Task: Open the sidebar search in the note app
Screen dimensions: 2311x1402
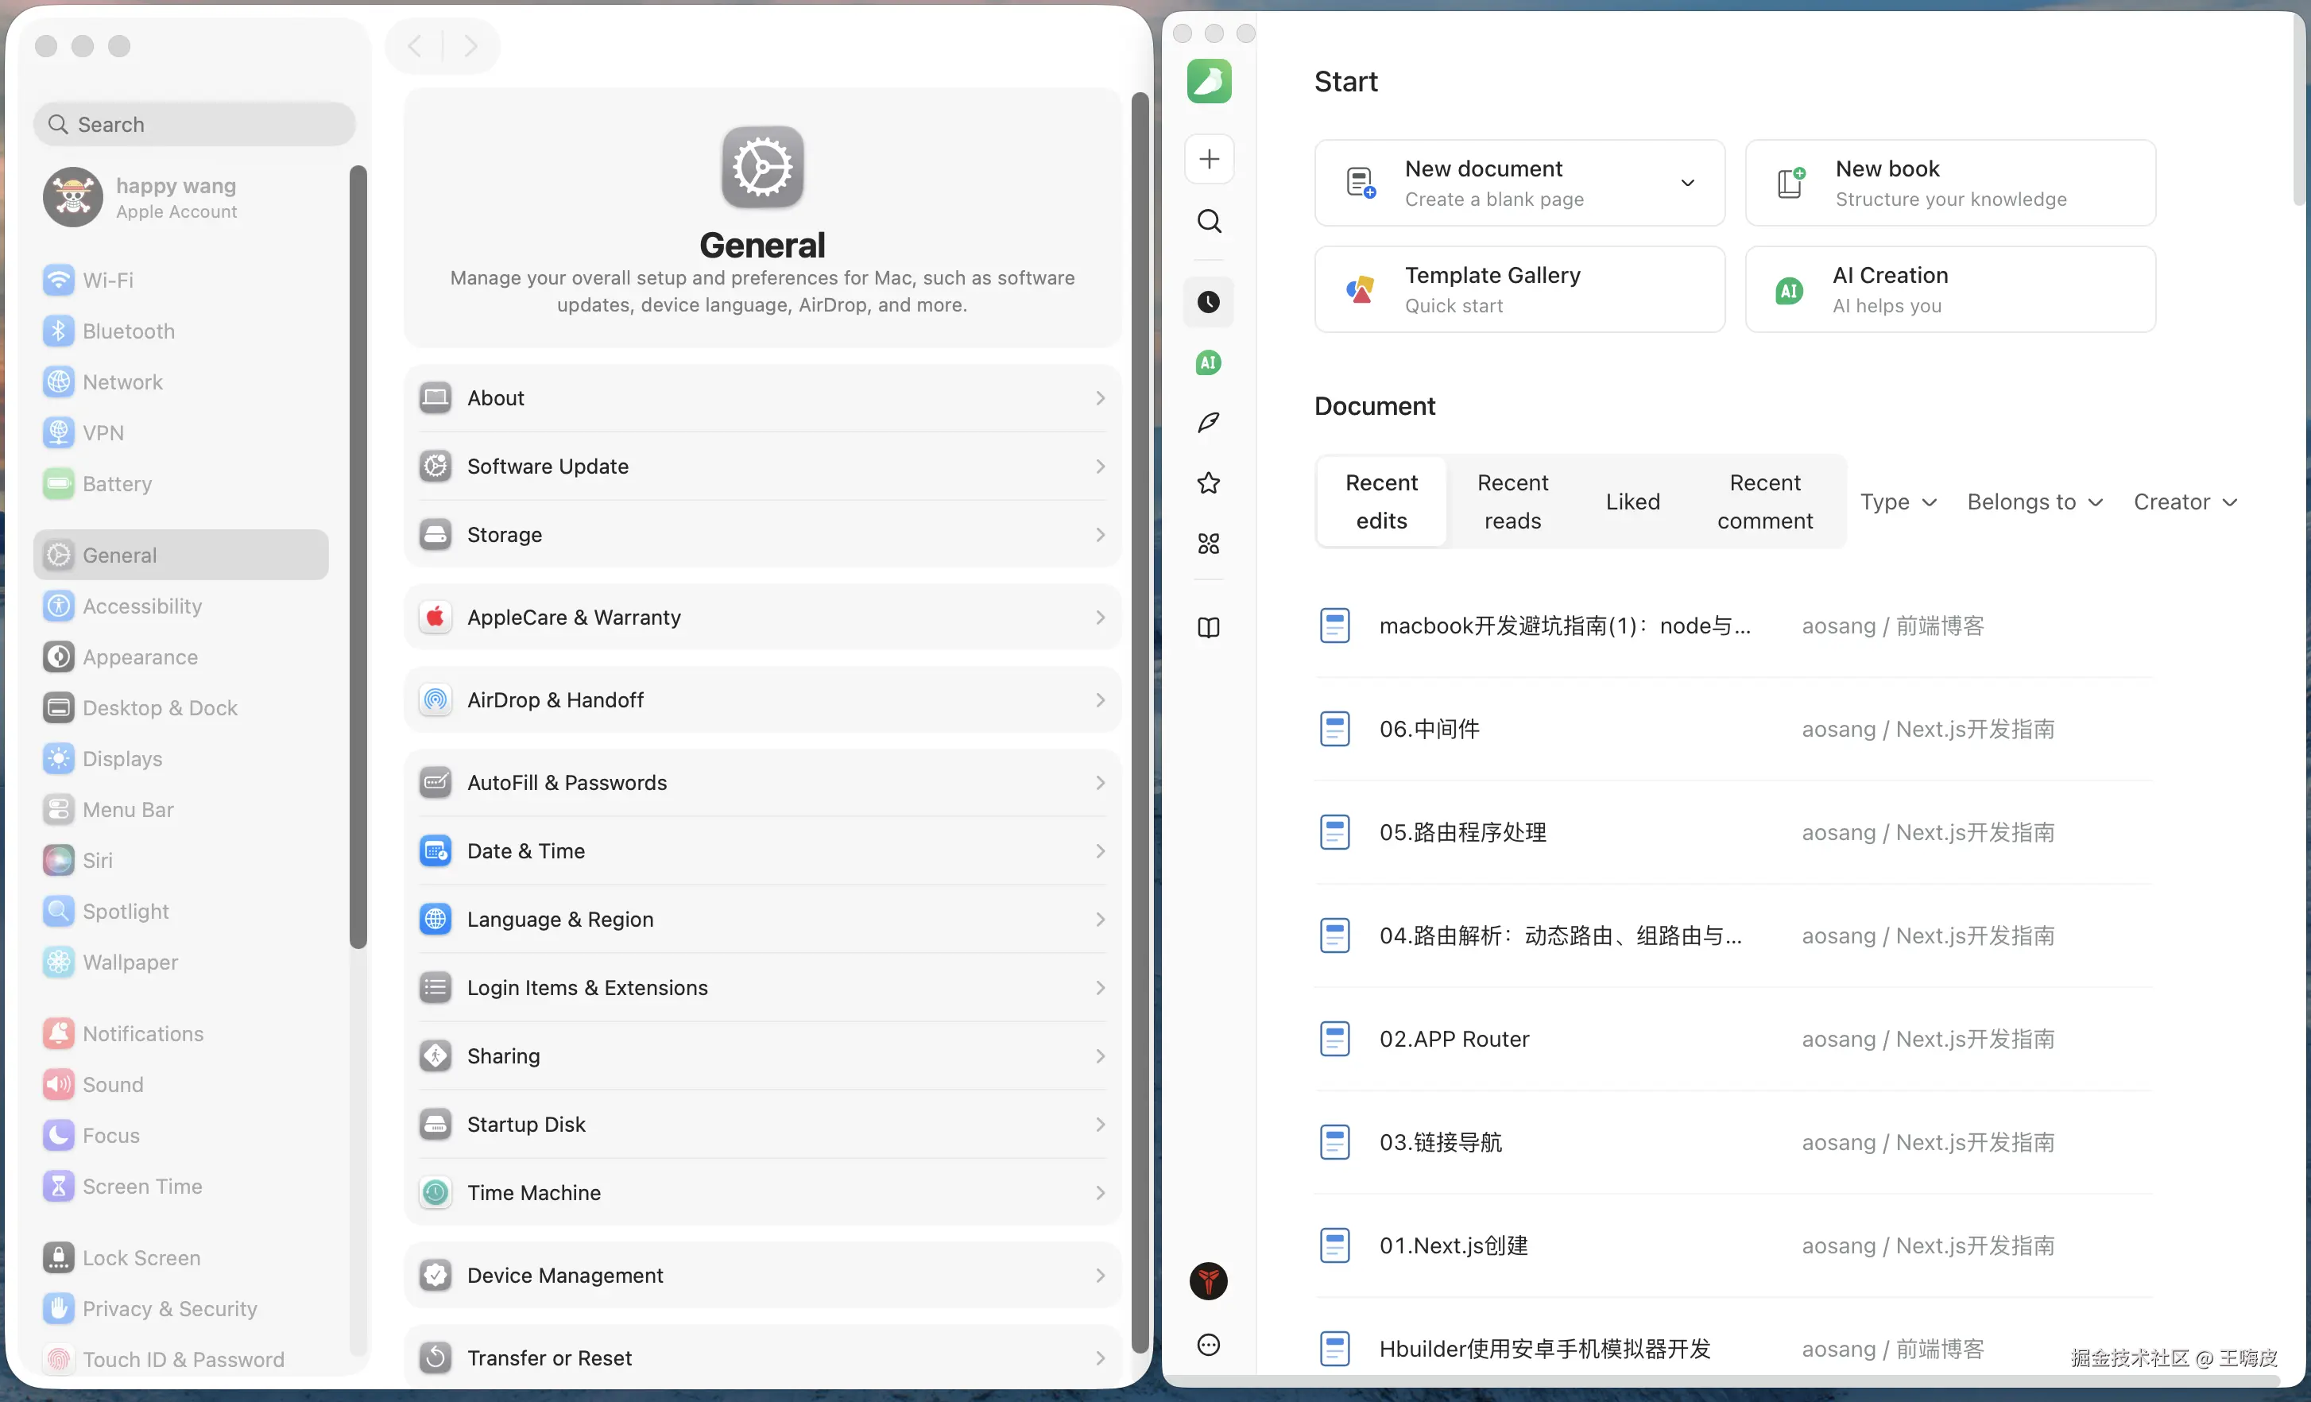Action: tap(1208, 220)
